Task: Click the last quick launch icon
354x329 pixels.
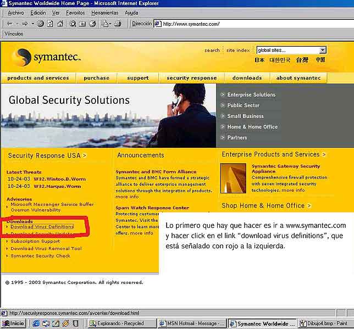Action: pyautogui.click(x=75, y=324)
